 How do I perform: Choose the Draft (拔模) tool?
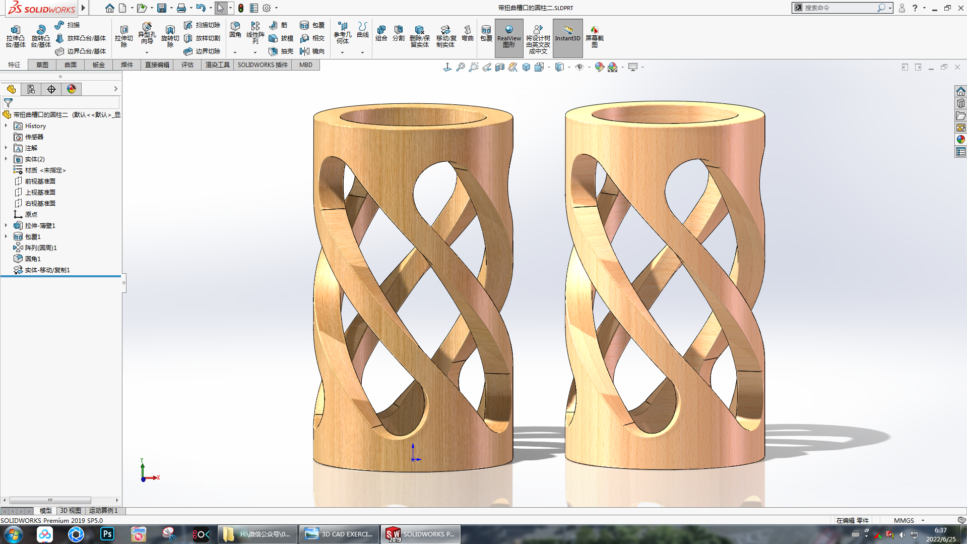(x=281, y=38)
